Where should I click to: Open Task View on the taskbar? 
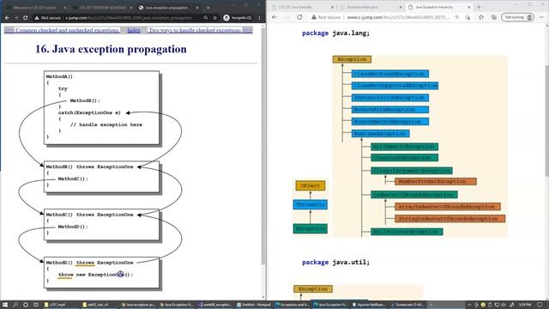point(36,305)
